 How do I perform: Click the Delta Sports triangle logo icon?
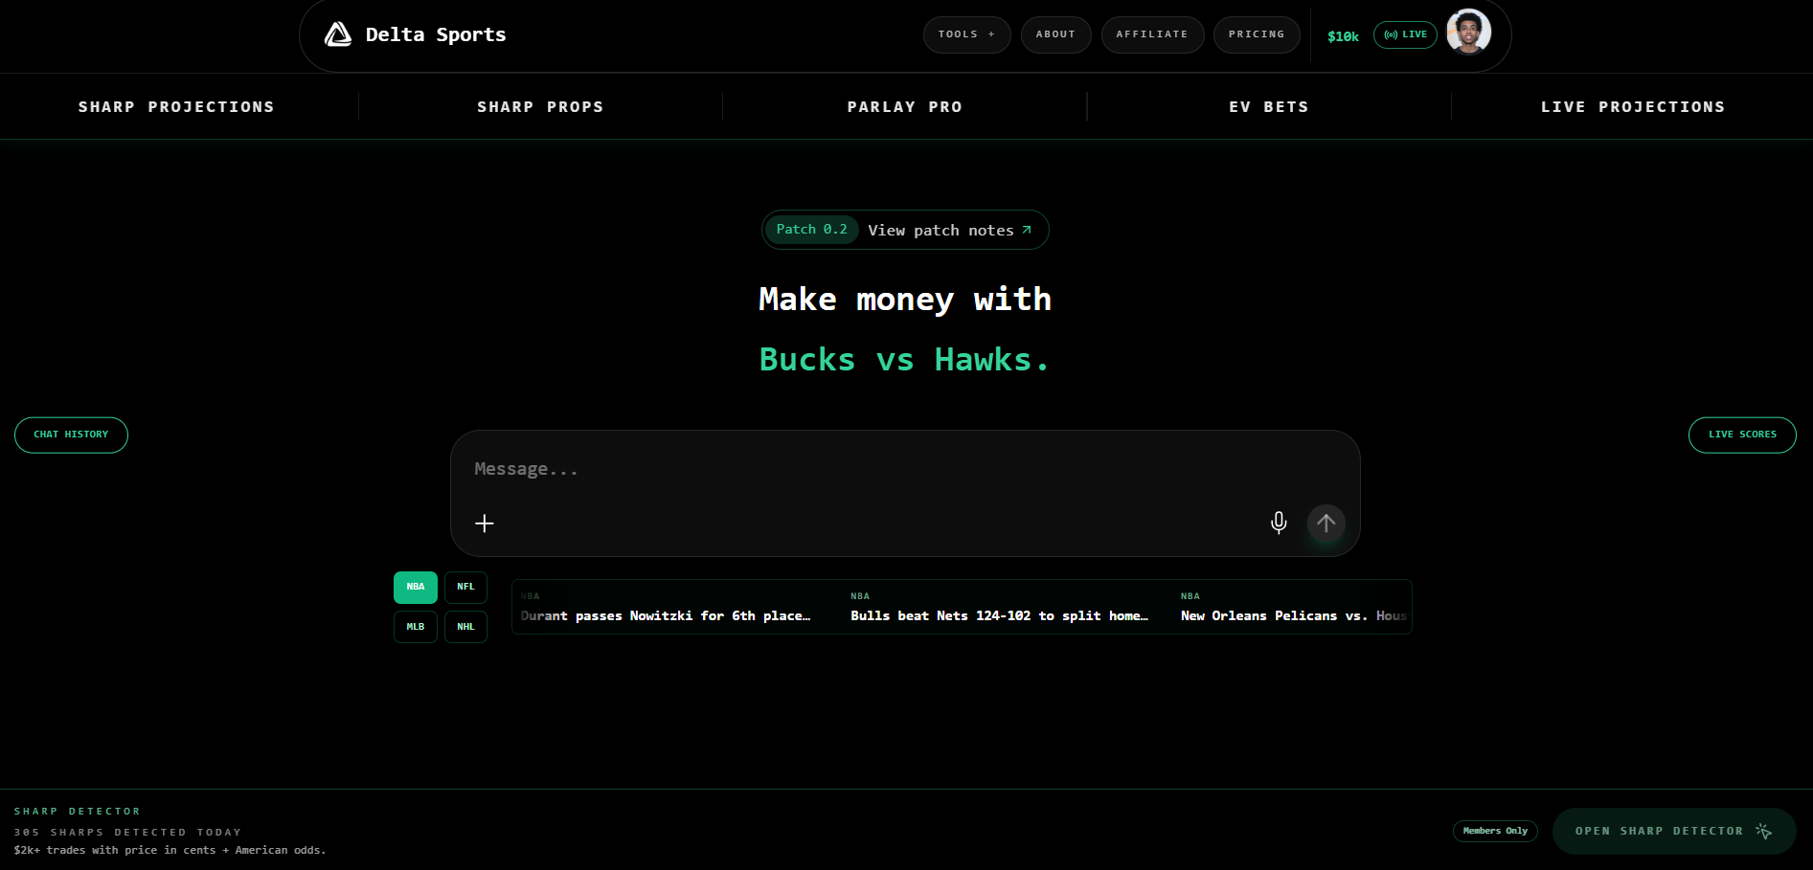(x=338, y=34)
